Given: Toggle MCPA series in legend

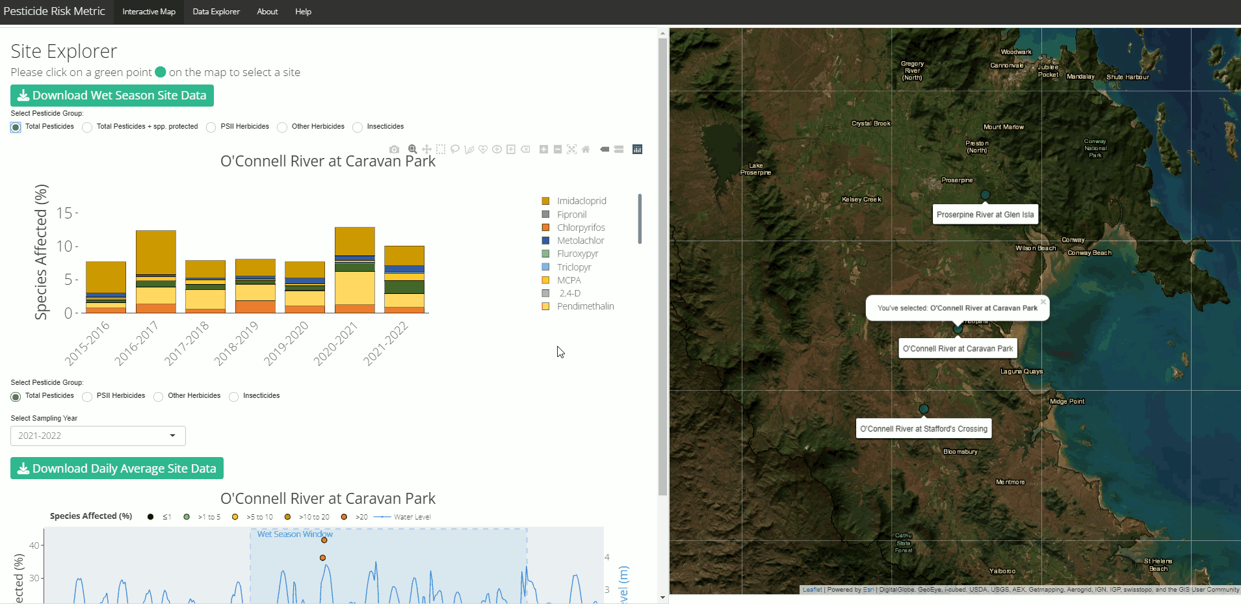Looking at the screenshot, I should click(x=569, y=280).
